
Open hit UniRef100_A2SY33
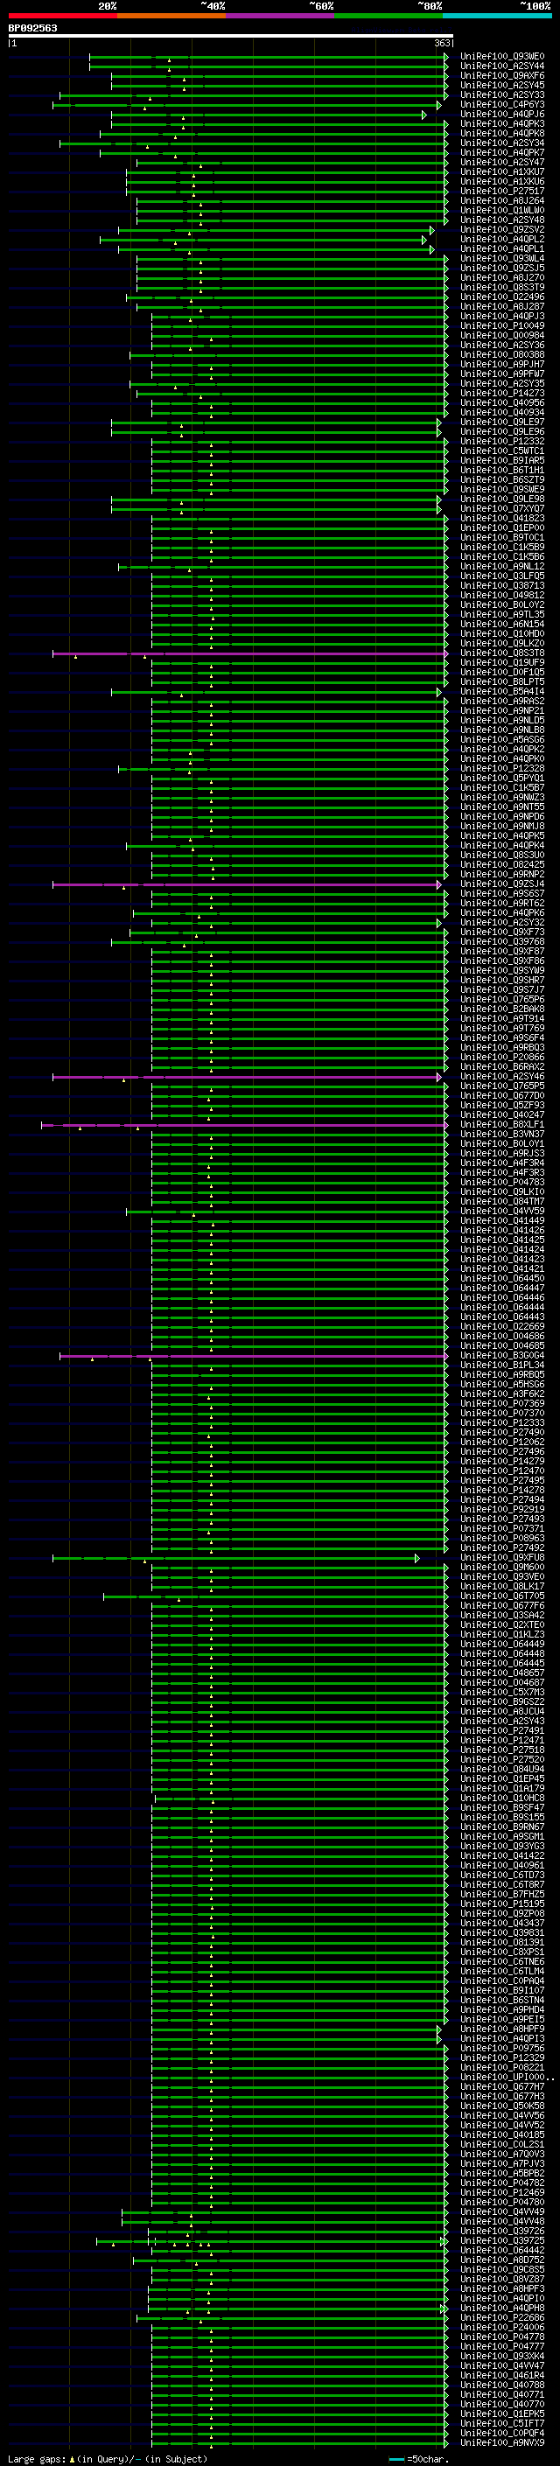point(501,94)
